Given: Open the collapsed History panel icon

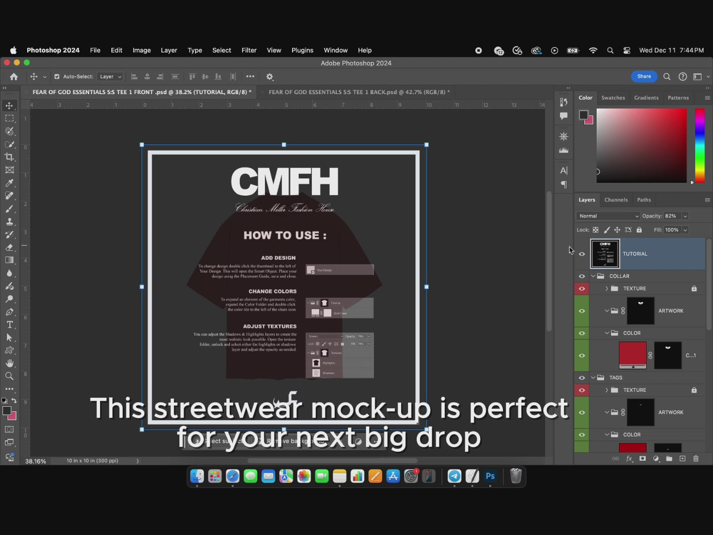Looking at the screenshot, I should click(x=563, y=102).
